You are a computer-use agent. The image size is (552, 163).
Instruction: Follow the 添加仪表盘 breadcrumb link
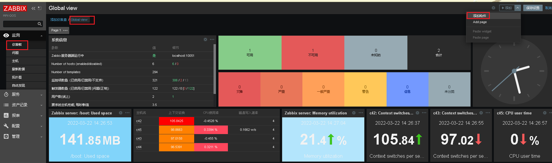[x=58, y=20]
